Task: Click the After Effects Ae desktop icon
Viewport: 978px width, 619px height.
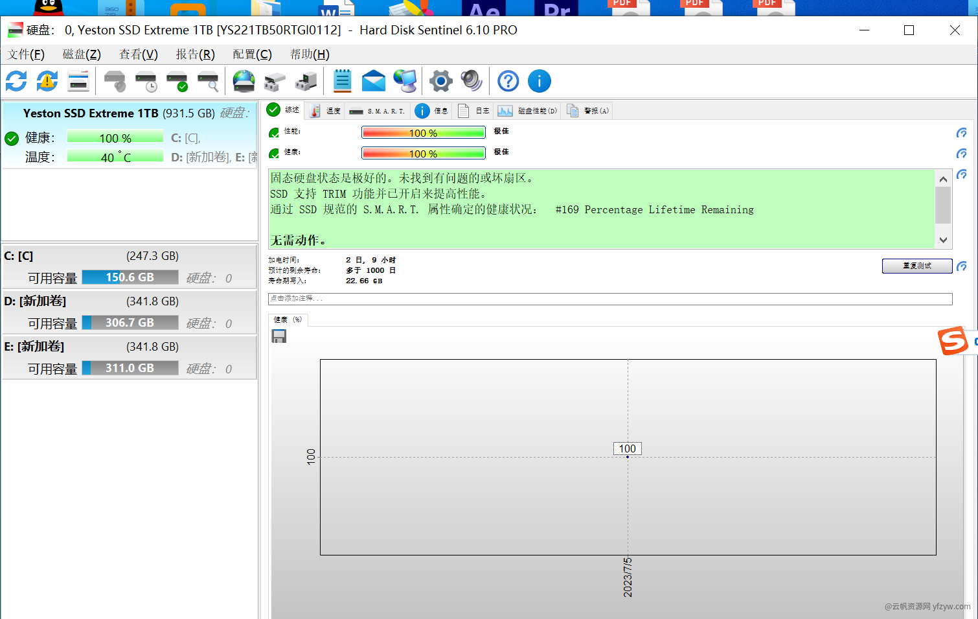Action: pos(484,8)
